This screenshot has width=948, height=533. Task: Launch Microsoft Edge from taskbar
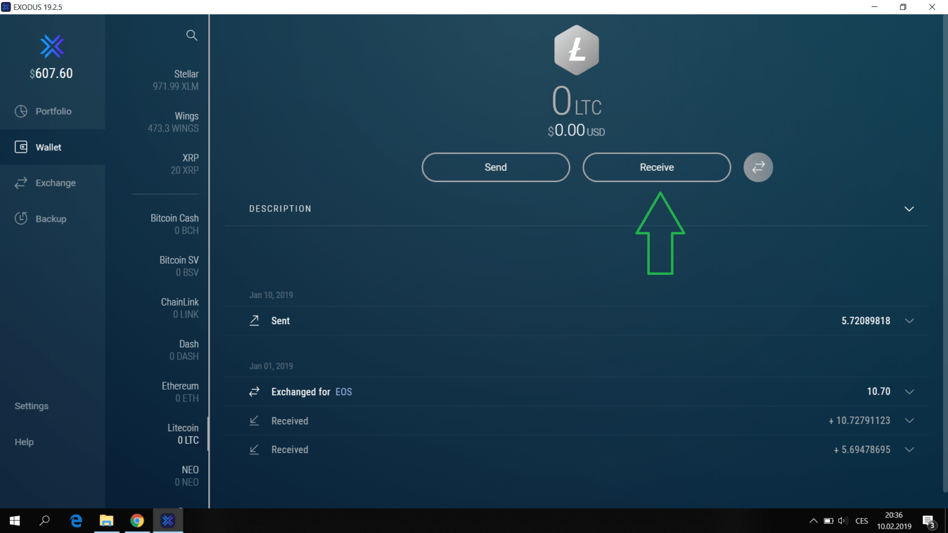pos(76,521)
